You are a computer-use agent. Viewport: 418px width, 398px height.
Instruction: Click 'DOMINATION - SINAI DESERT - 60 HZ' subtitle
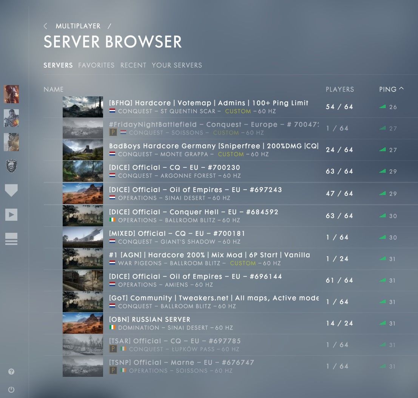(176, 328)
